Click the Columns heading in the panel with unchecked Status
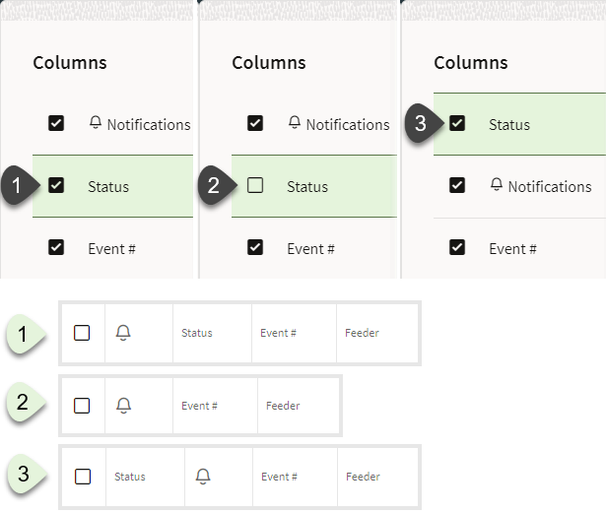The width and height of the screenshot is (606, 513). coord(269,62)
